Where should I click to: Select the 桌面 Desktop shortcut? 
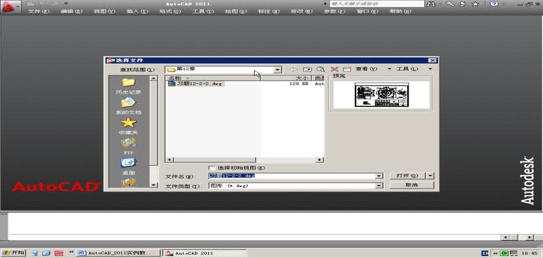128,166
